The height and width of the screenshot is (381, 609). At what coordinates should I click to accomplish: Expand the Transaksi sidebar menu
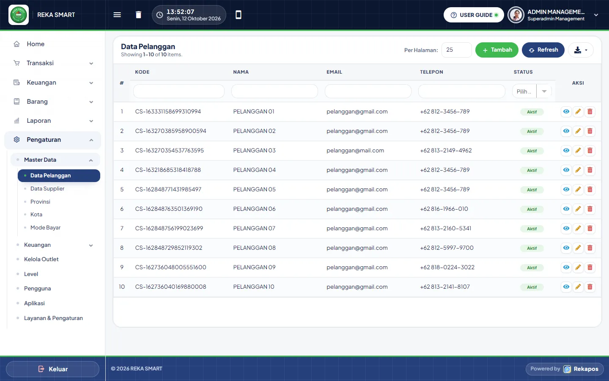(x=53, y=63)
